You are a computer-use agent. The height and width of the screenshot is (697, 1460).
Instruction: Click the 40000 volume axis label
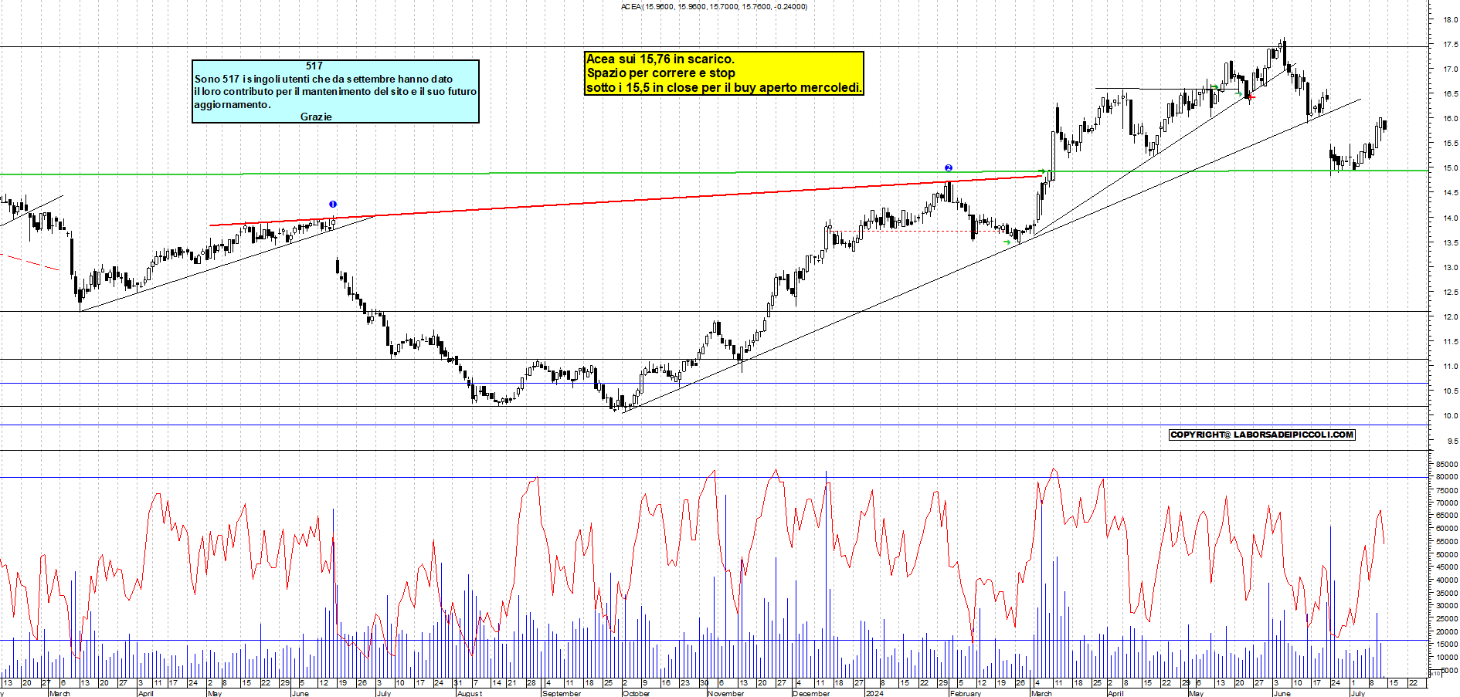[x=1447, y=580]
